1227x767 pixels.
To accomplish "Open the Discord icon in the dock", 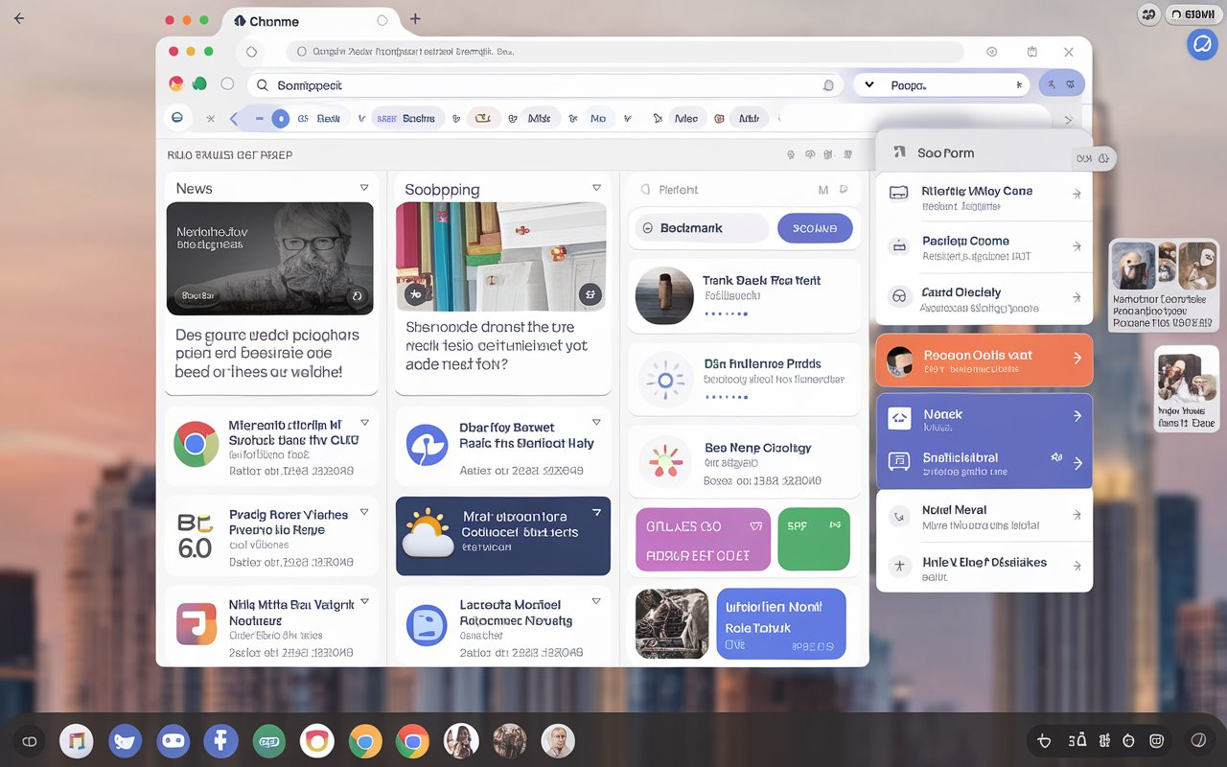I will [174, 741].
